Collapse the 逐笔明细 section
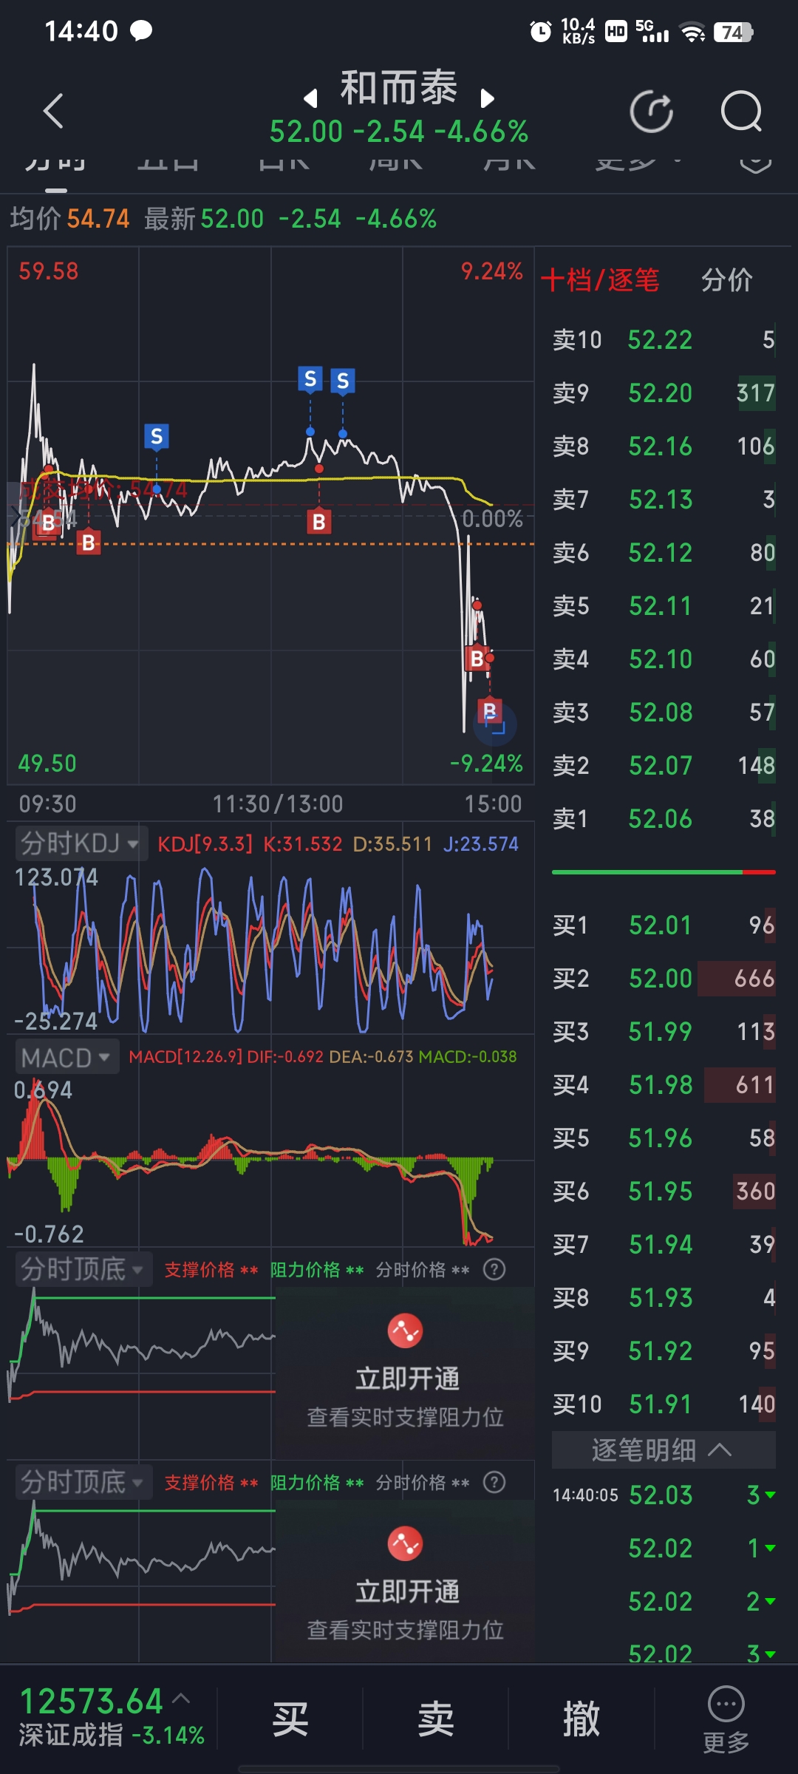Viewport: 798px width, 1774px height. (x=664, y=1450)
